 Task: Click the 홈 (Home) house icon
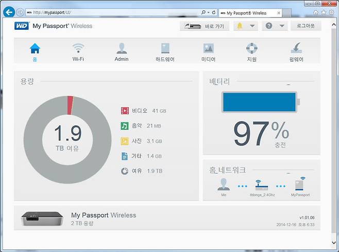pyautogui.click(x=35, y=49)
